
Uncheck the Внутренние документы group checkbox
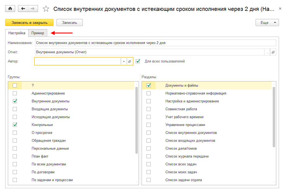tap(15, 101)
